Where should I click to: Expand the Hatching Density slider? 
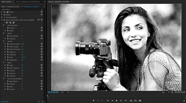point(5,44)
